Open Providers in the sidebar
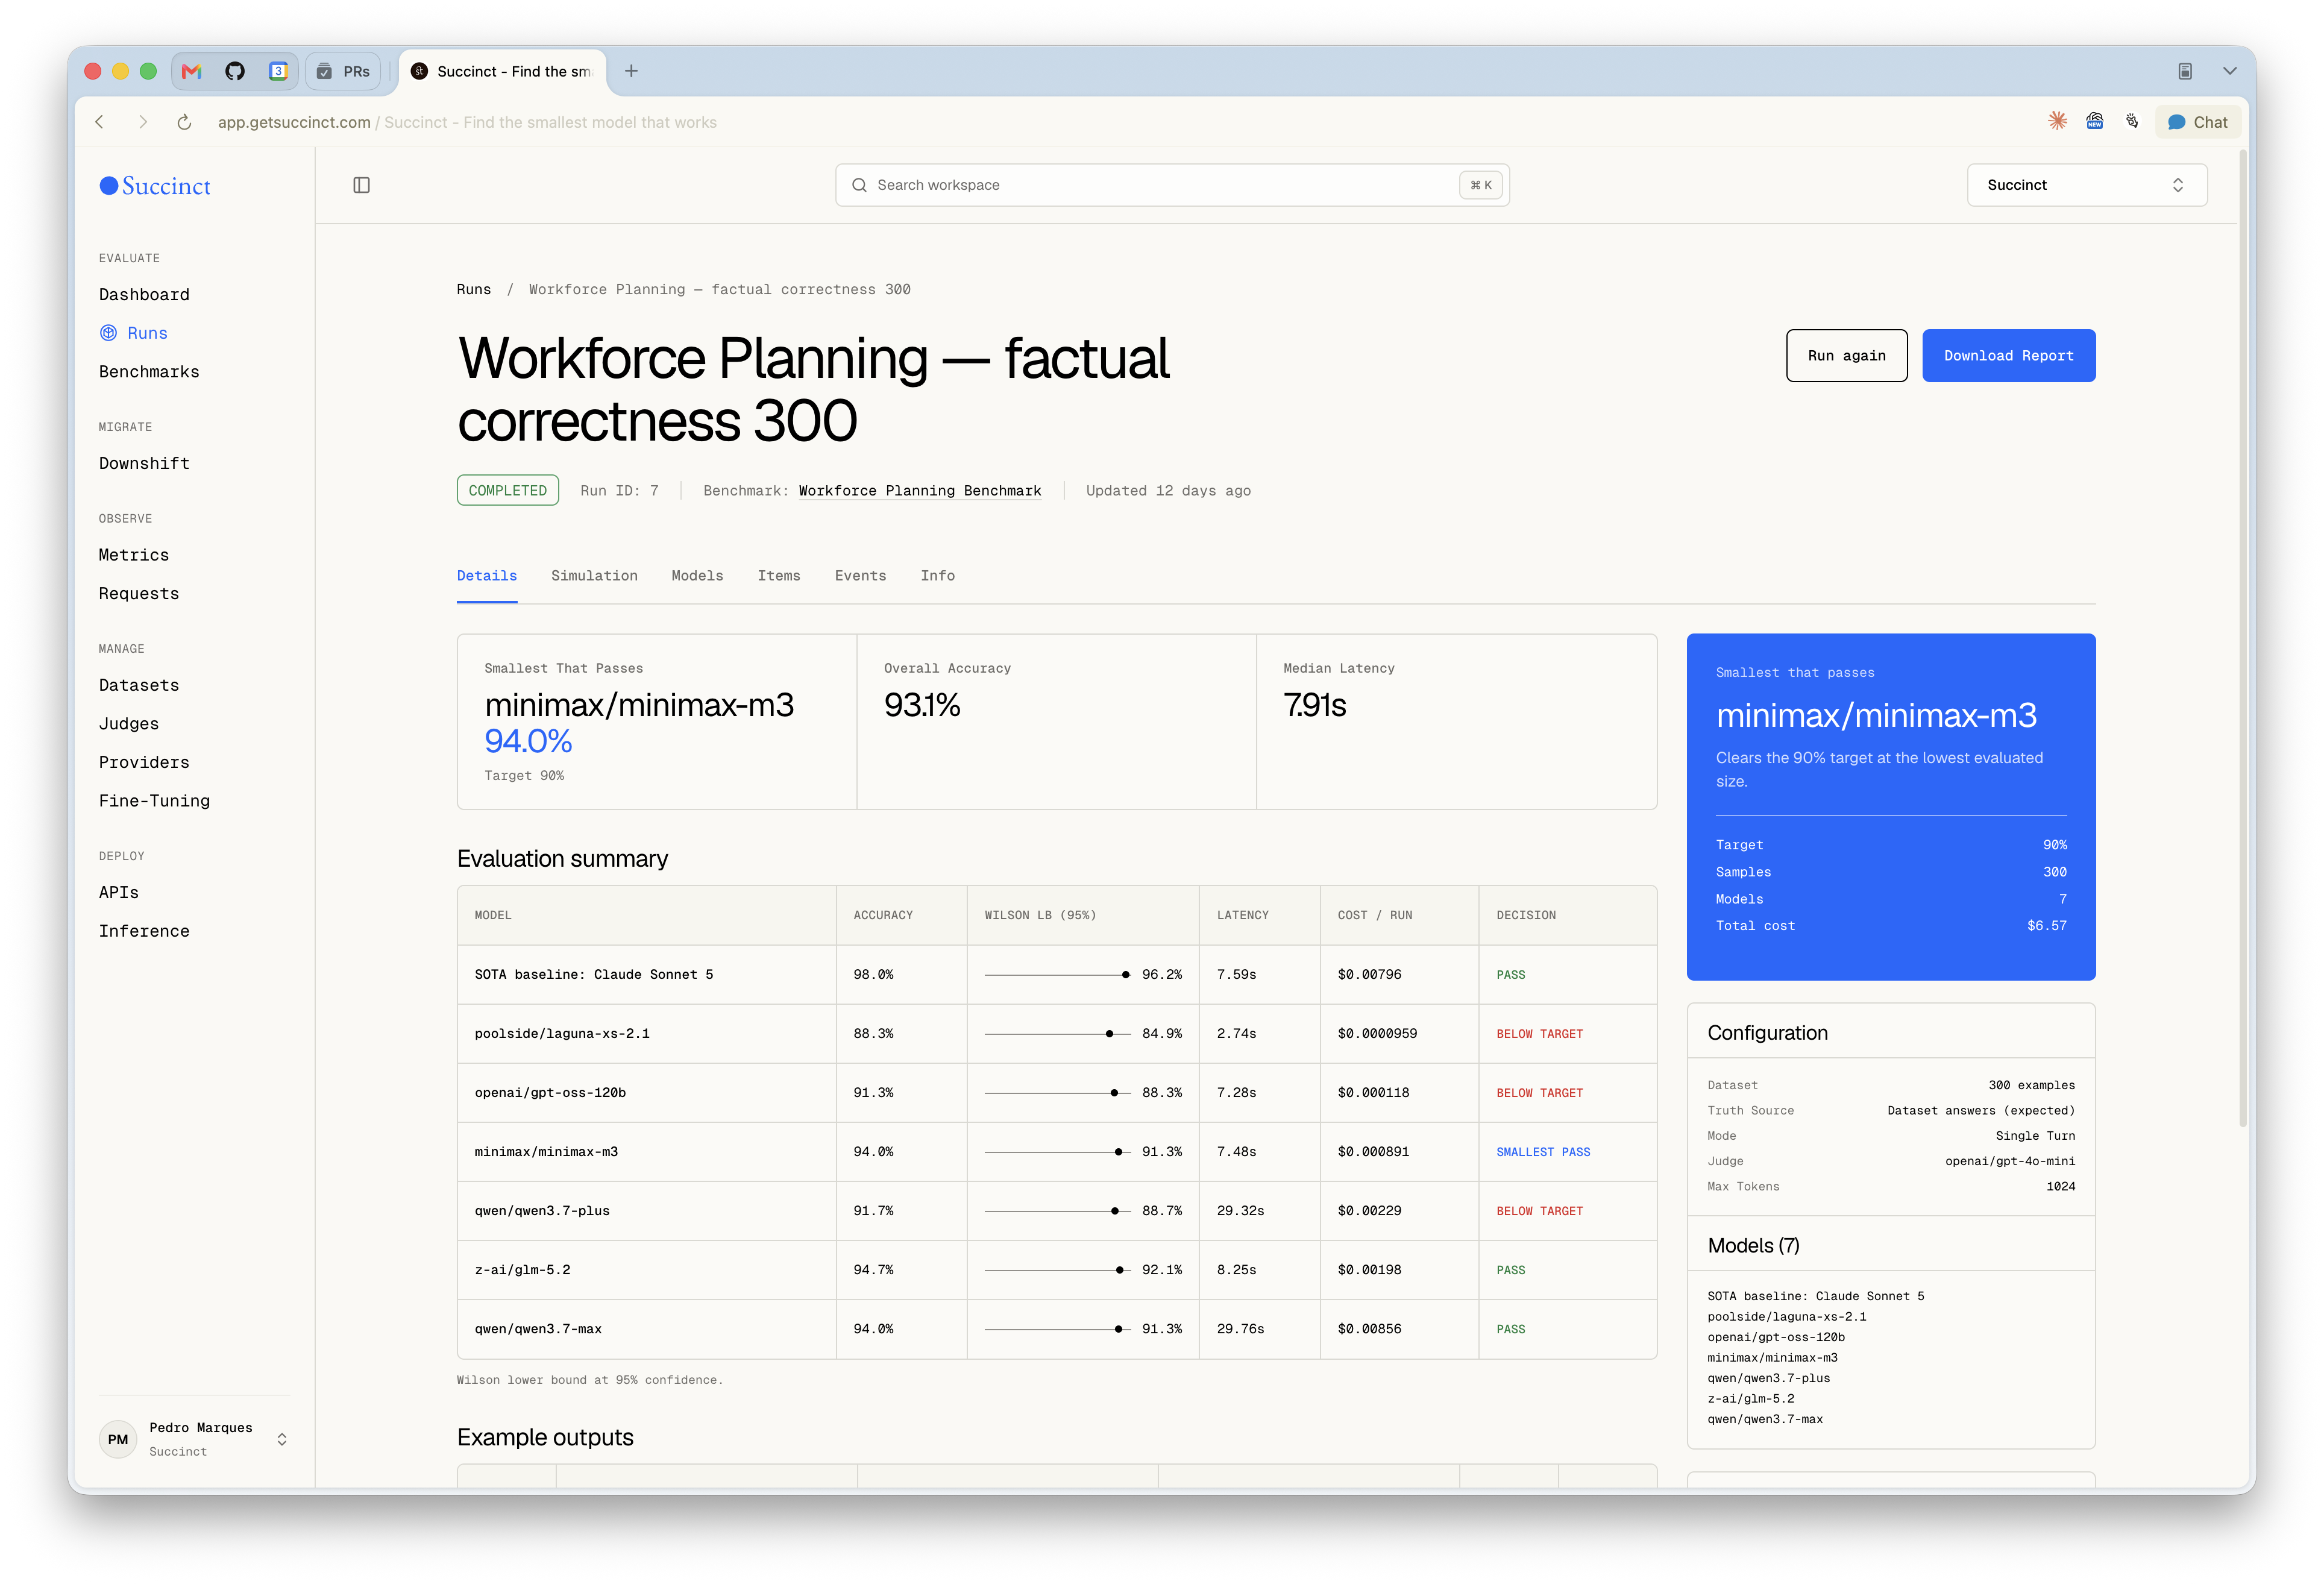The height and width of the screenshot is (1584, 2324). (144, 762)
